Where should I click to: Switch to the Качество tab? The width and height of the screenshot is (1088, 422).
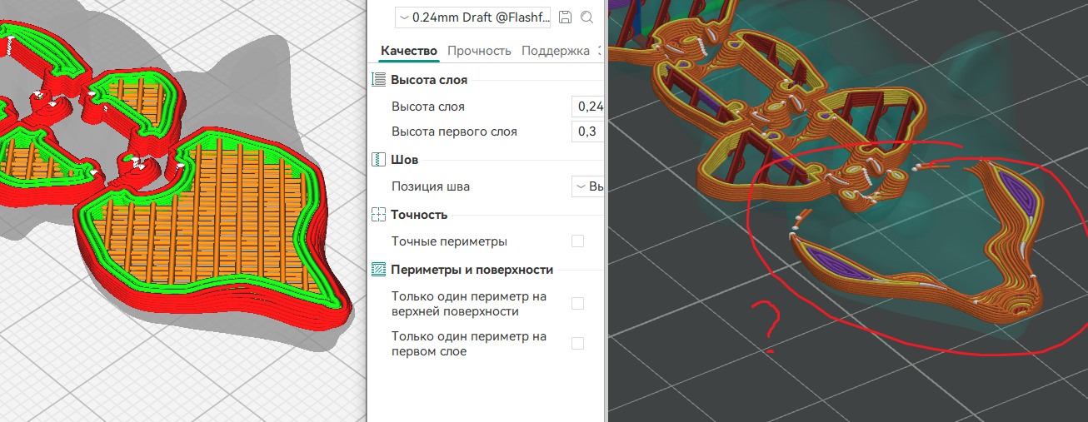click(x=409, y=51)
